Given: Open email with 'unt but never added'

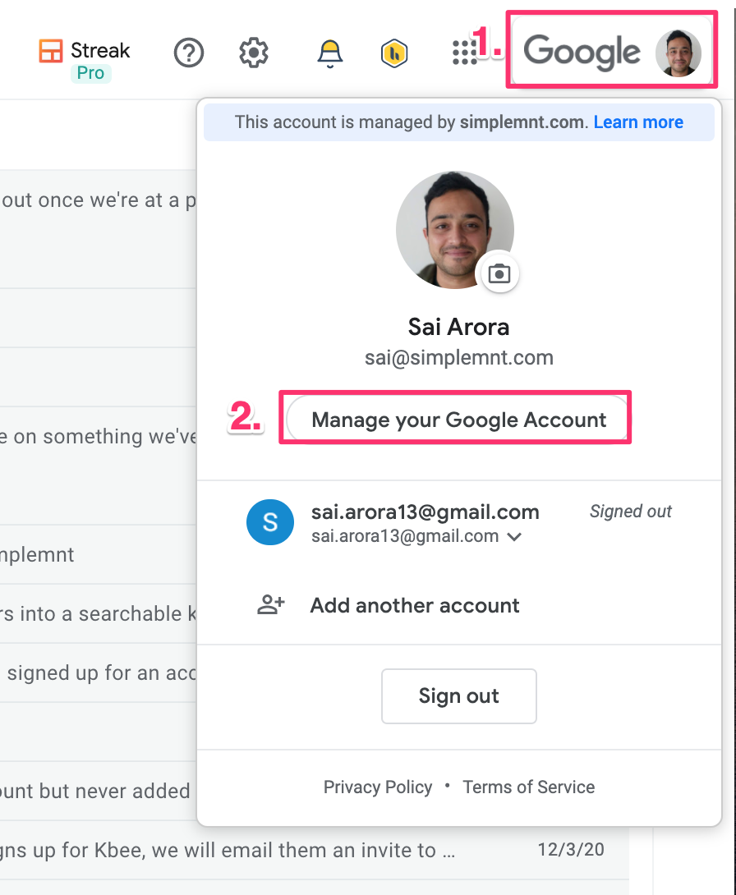Looking at the screenshot, I should 99,791.
